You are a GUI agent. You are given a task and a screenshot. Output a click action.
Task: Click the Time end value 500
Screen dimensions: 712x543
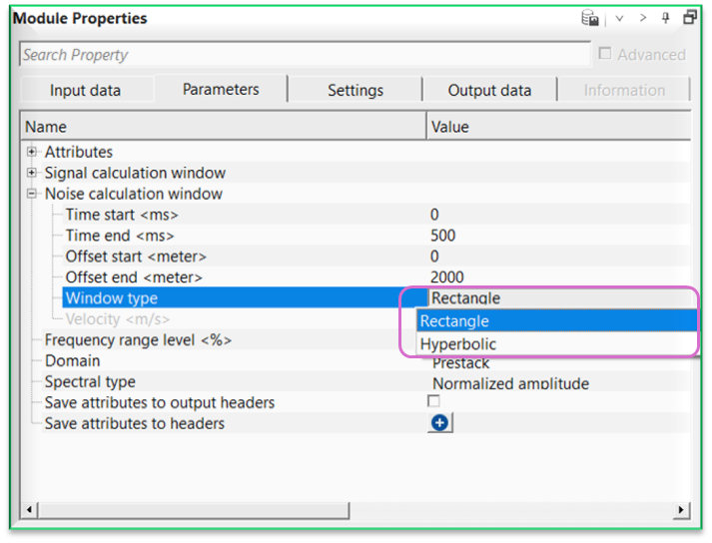443,236
